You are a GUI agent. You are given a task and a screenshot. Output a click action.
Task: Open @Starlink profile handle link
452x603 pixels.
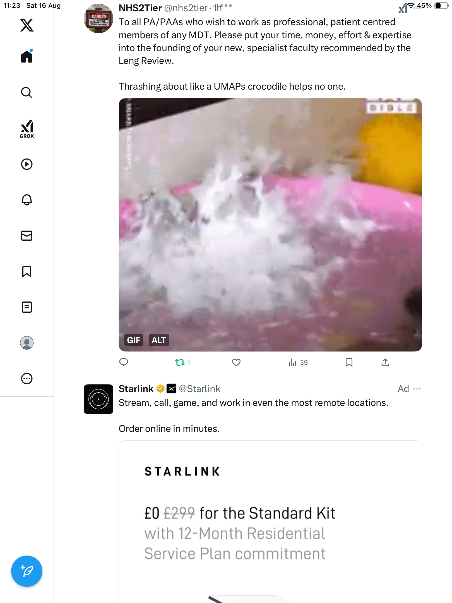point(199,389)
